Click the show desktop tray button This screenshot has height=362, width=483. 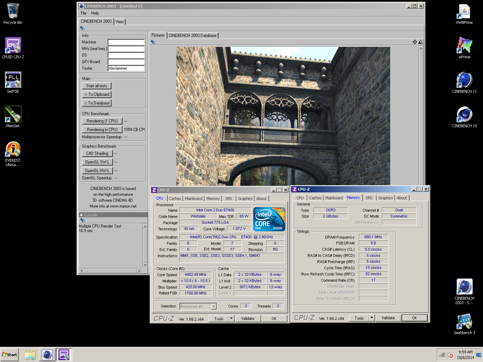[479, 355]
